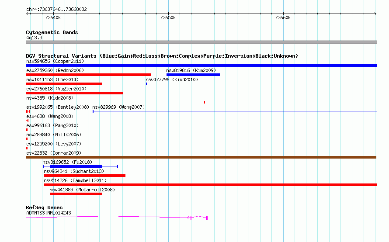Screen dimensions: 389x242
Task: Click the nsv289840 (Mills2006) red marker
Action: tap(27, 139)
